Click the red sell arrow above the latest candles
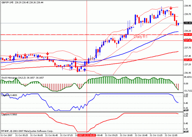 pos(171,8)
